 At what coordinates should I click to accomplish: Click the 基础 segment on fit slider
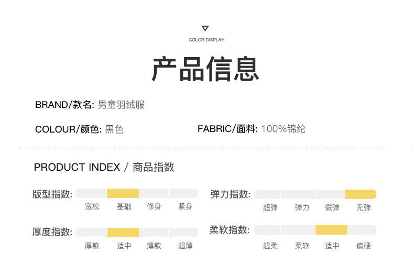[123, 193]
